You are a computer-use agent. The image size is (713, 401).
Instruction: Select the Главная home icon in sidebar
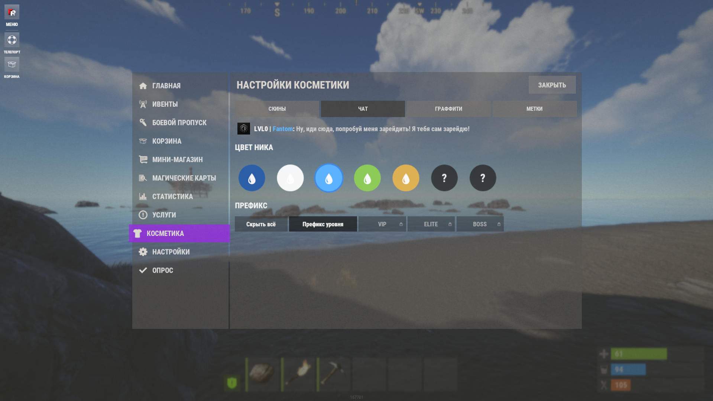[143, 86]
